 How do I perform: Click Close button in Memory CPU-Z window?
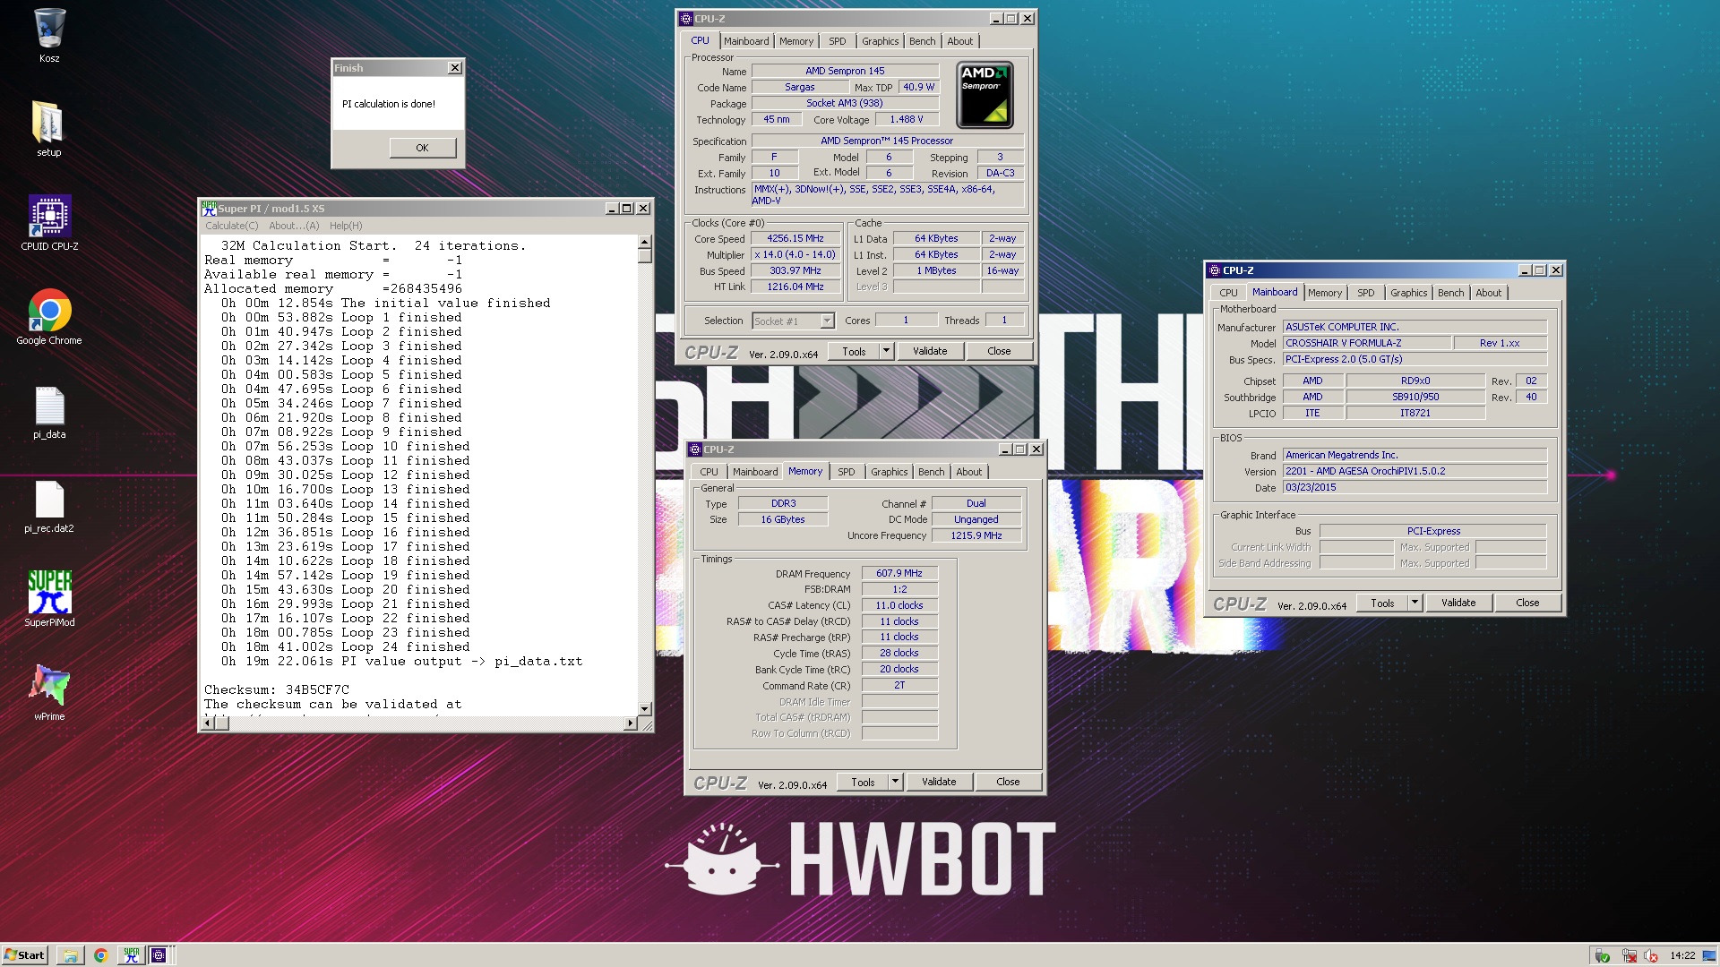click(1008, 782)
